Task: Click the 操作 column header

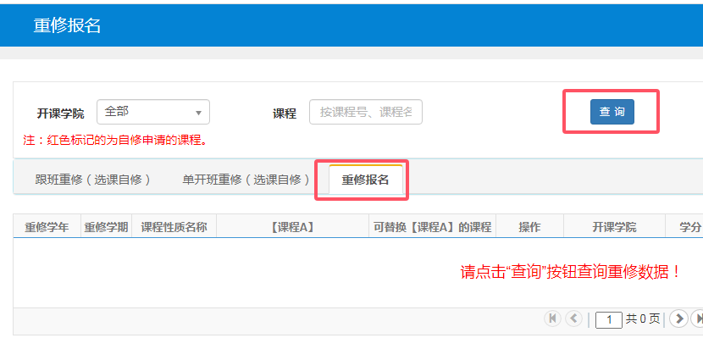Action: pyautogui.click(x=529, y=227)
